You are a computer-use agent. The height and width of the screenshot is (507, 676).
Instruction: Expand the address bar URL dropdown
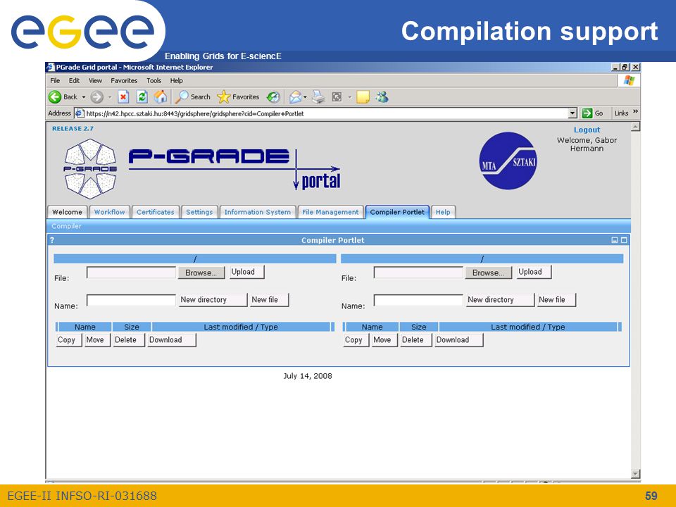(572, 113)
